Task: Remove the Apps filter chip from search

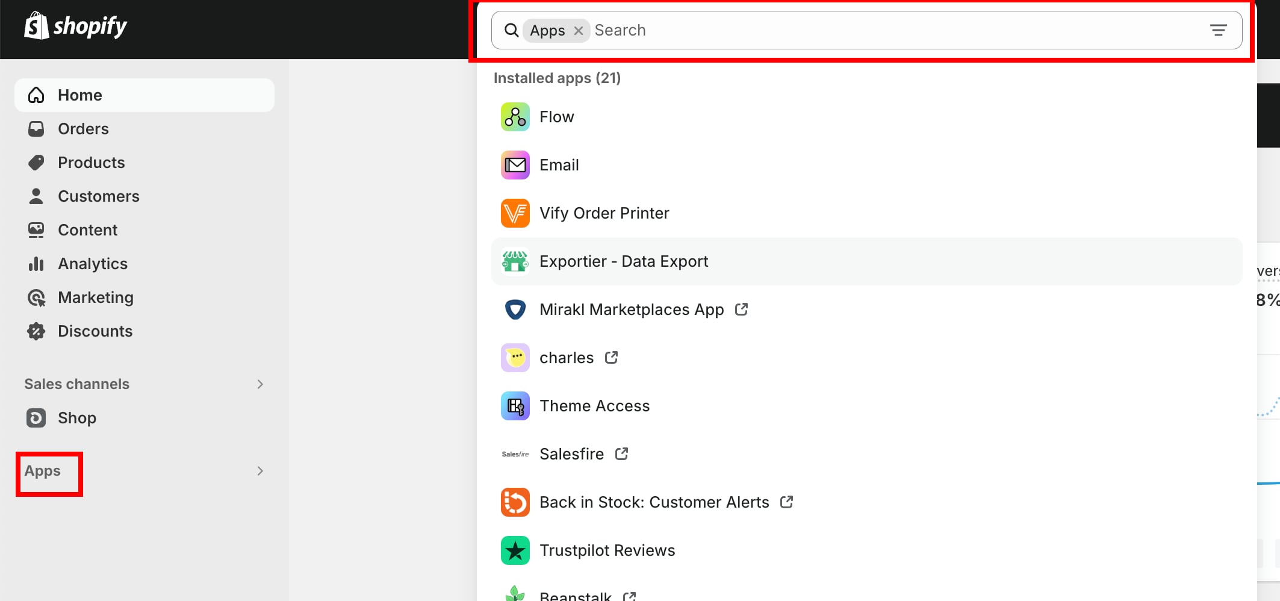Action: coord(577,30)
